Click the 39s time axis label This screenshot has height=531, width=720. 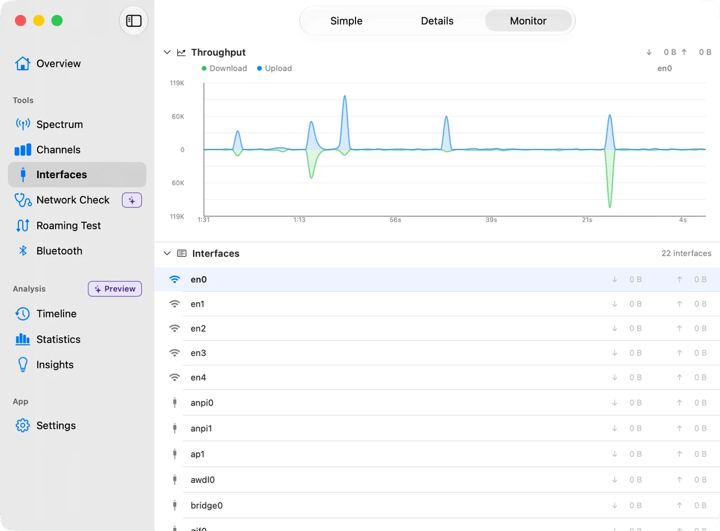pos(491,220)
